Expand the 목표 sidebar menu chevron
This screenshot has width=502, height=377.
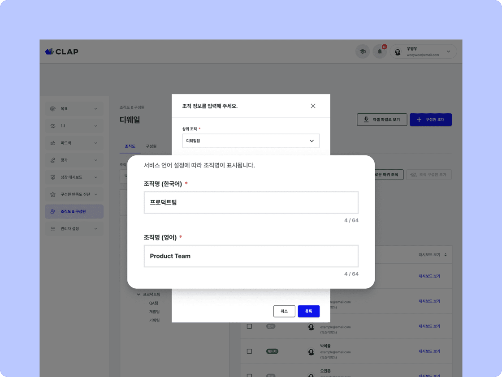[96, 109]
